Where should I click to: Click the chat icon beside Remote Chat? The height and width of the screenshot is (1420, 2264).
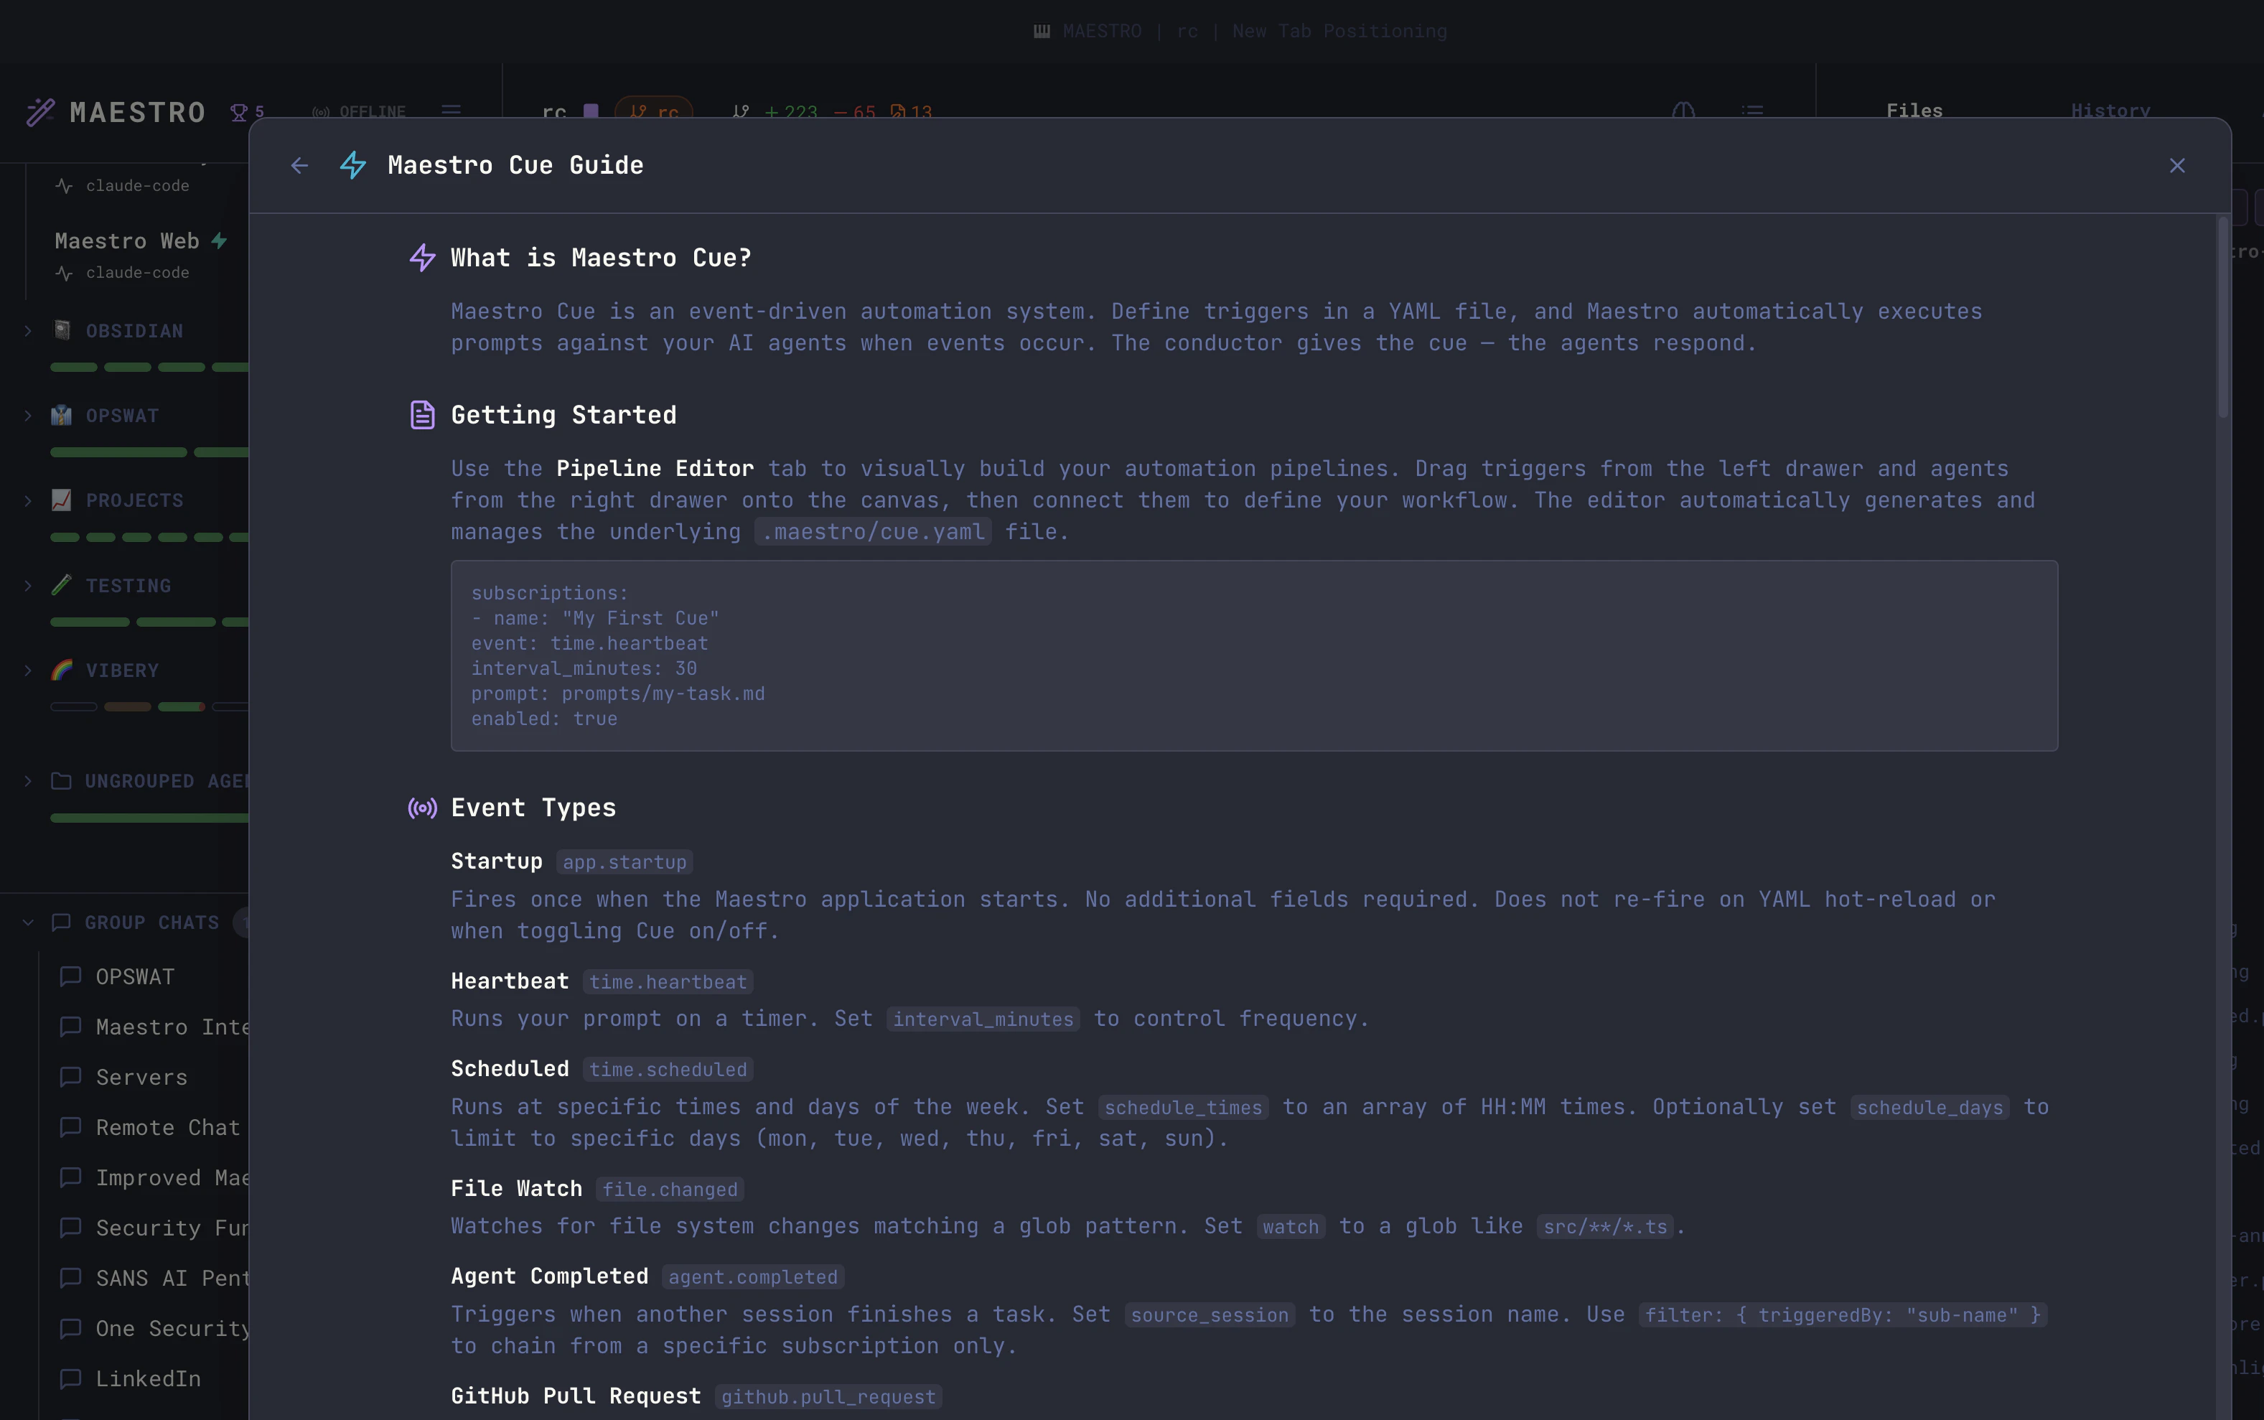(70, 1127)
